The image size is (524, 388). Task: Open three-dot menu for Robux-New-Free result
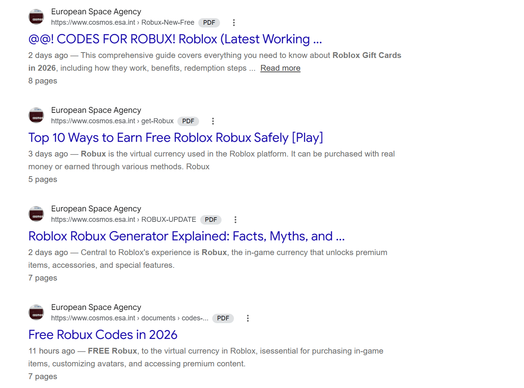(x=234, y=23)
